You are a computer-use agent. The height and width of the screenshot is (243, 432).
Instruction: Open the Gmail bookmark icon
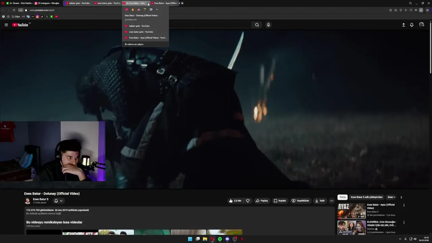pyautogui.click(x=23, y=17)
